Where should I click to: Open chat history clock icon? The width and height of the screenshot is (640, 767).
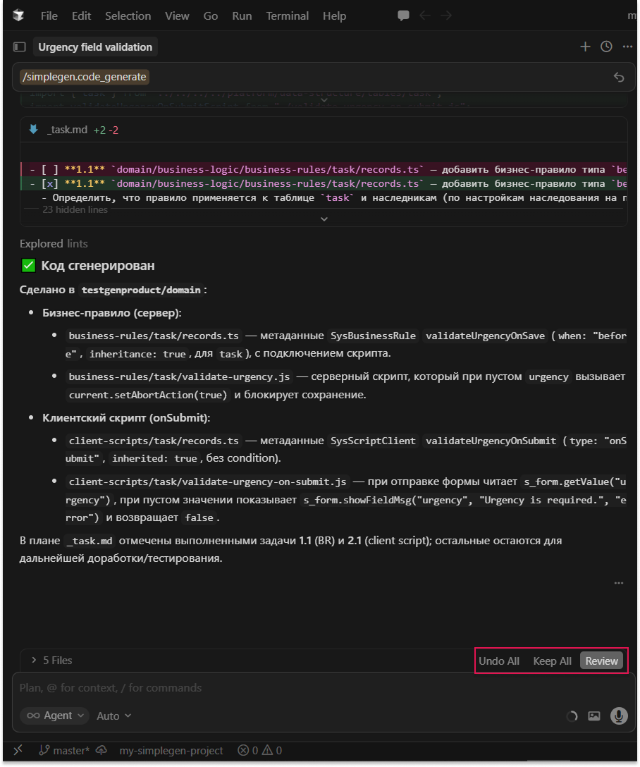pos(606,47)
